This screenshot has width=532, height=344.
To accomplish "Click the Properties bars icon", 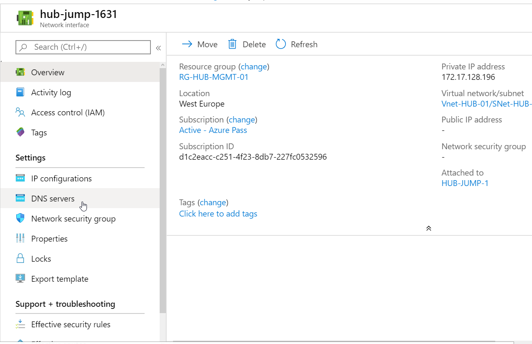I will click(x=20, y=239).
